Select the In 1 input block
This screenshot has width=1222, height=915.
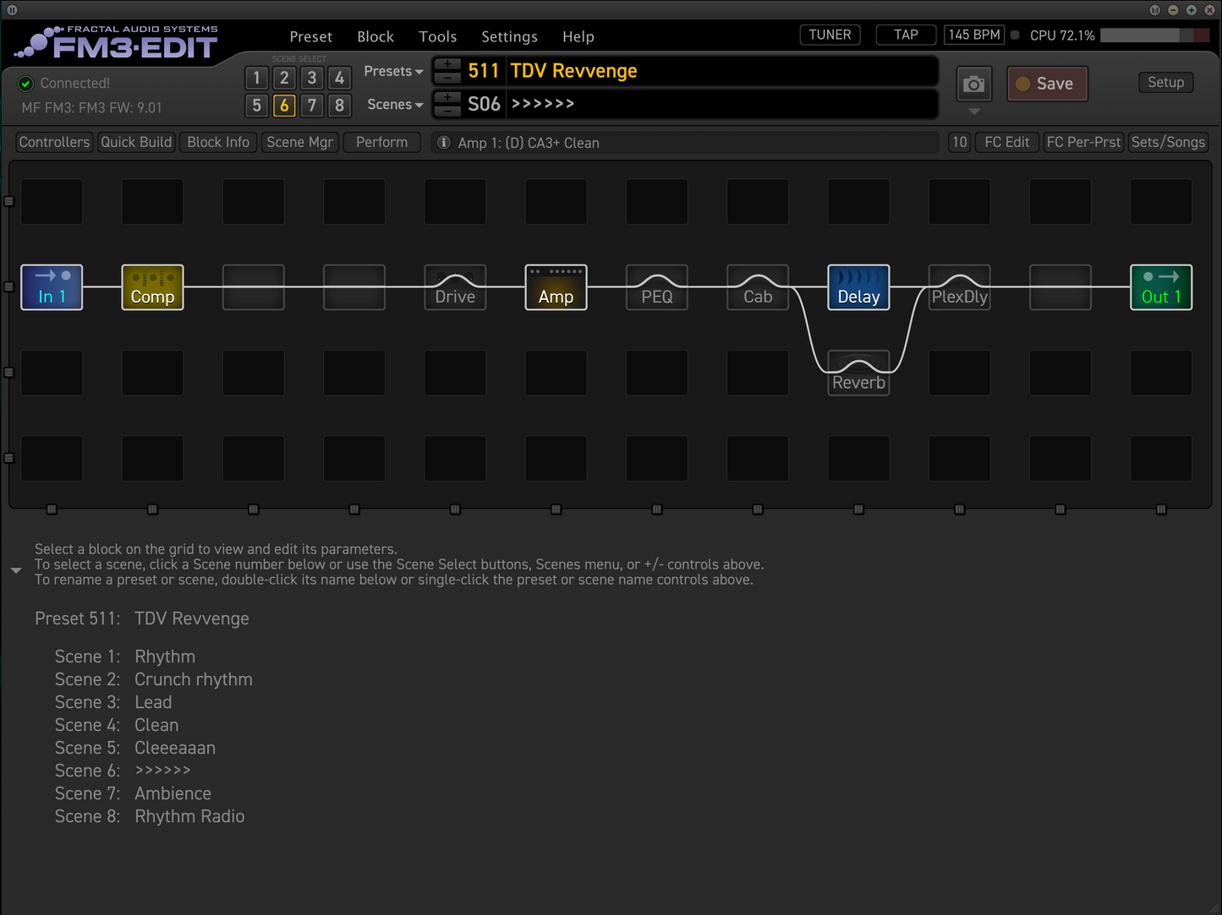pyautogui.click(x=51, y=287)
